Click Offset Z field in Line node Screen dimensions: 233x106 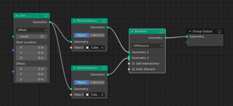click(32, 79)
